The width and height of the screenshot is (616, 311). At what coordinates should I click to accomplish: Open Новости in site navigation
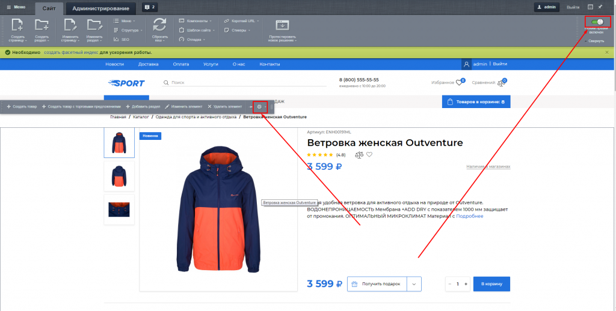point(115,64)
